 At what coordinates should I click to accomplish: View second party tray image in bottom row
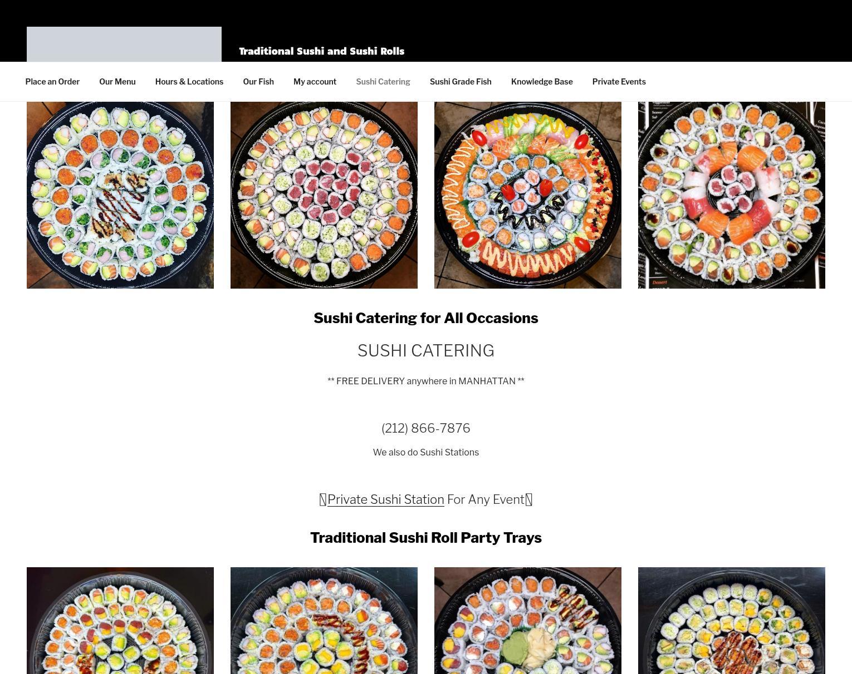pyautogui.click(x=324, y=621)
